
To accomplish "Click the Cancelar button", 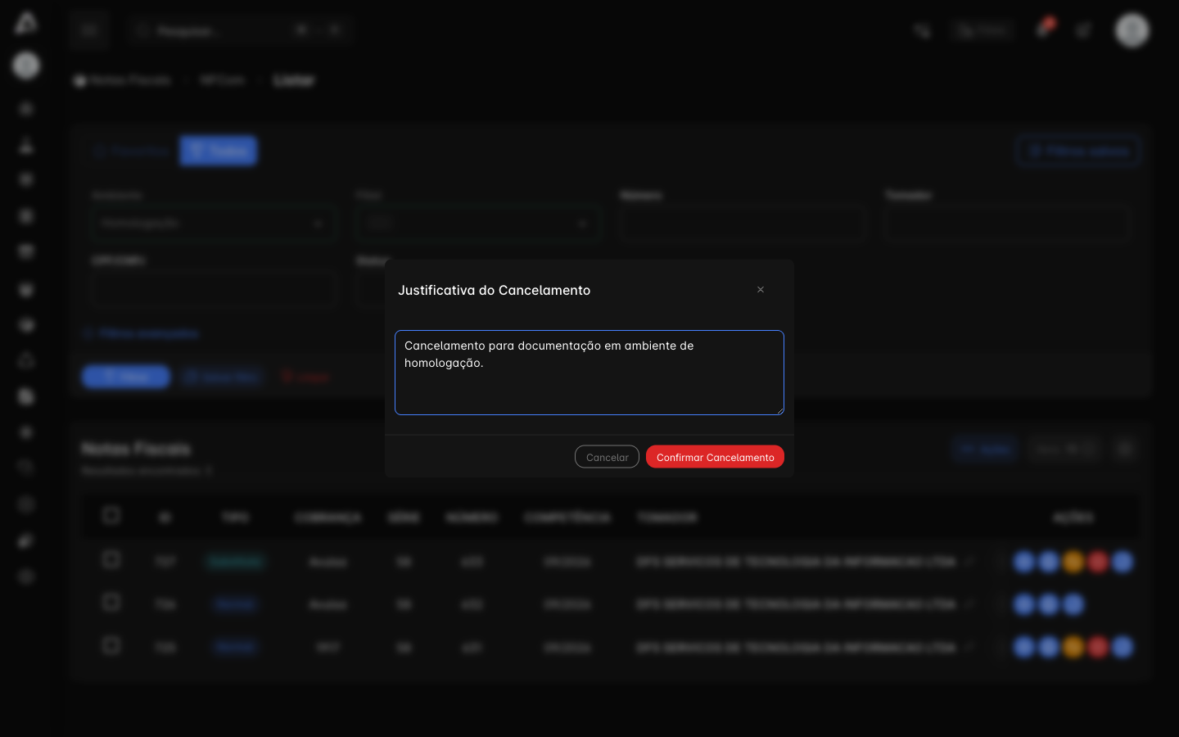I will tap(607, 457).
